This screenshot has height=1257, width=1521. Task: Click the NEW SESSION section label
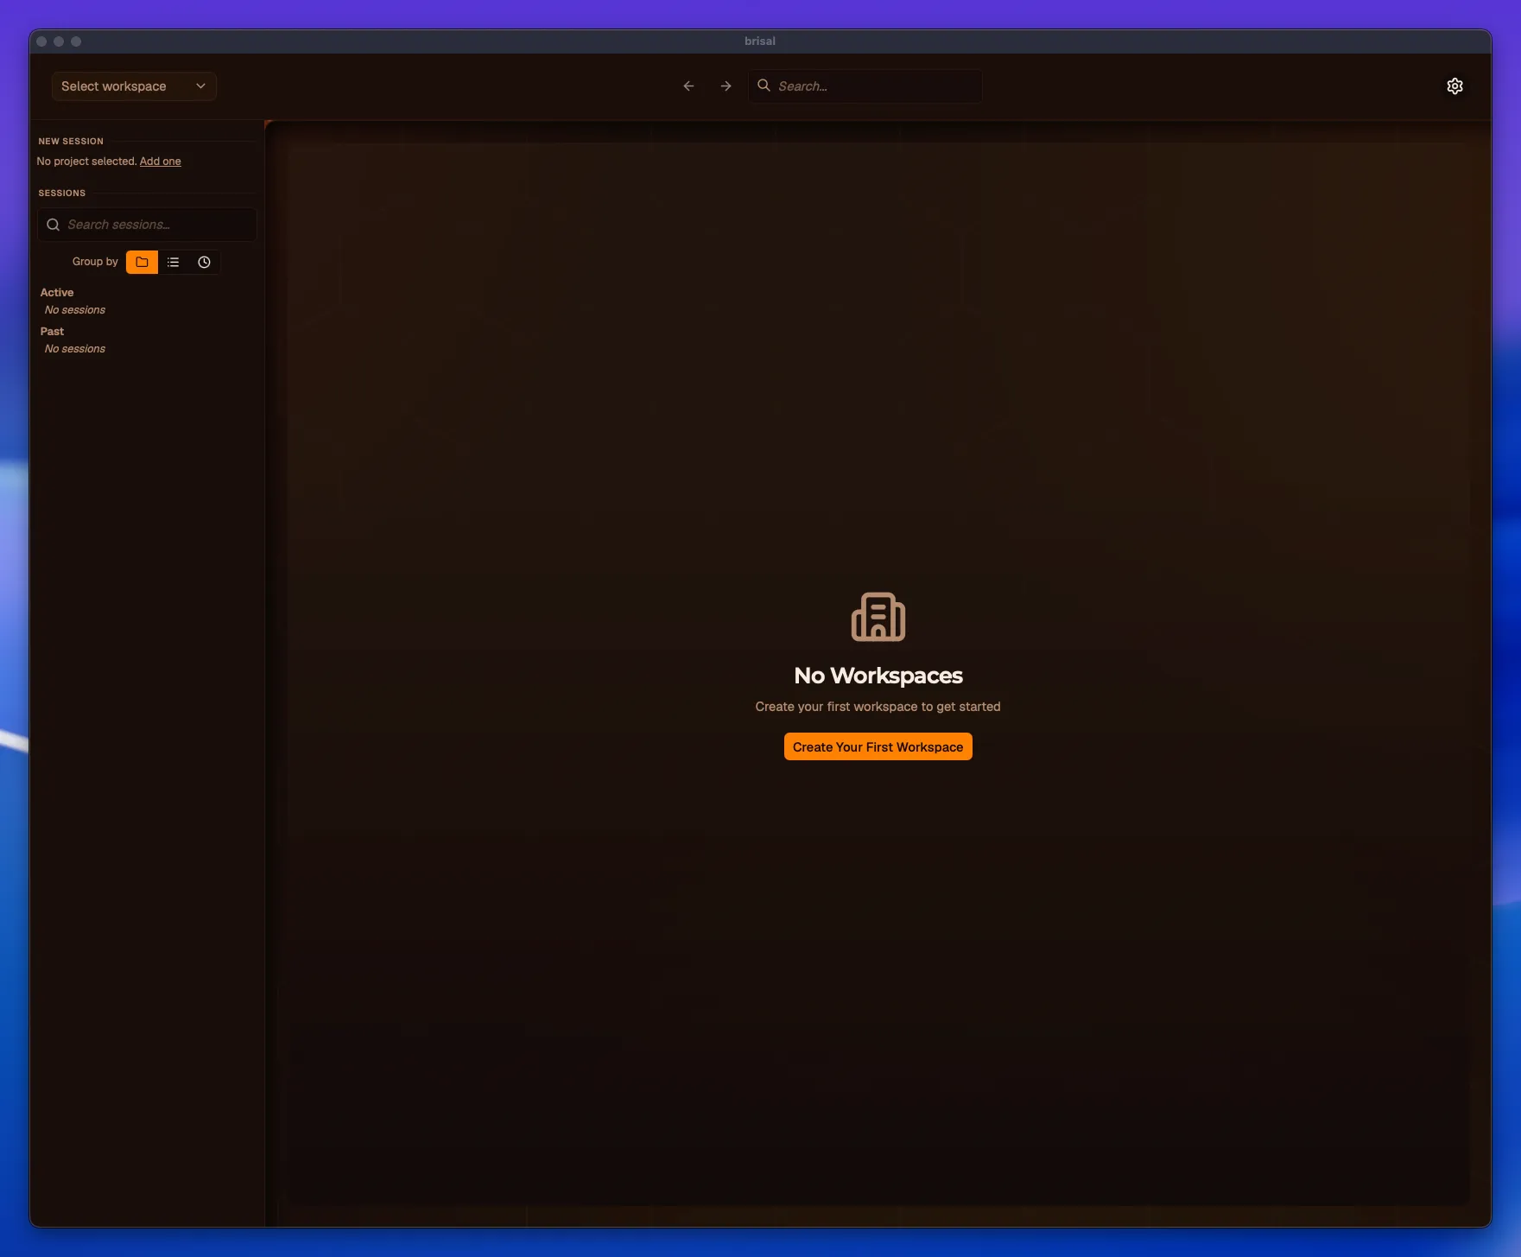(71, 141)
